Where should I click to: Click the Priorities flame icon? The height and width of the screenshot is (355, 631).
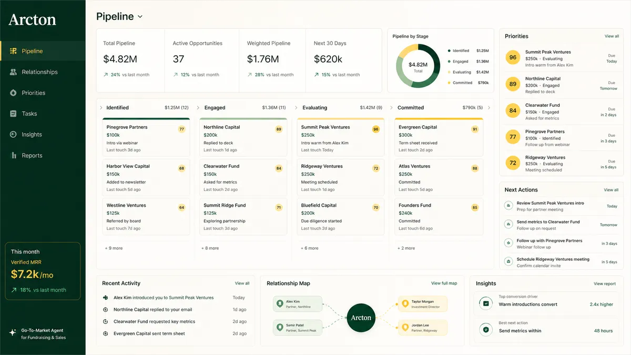[13, 93]
